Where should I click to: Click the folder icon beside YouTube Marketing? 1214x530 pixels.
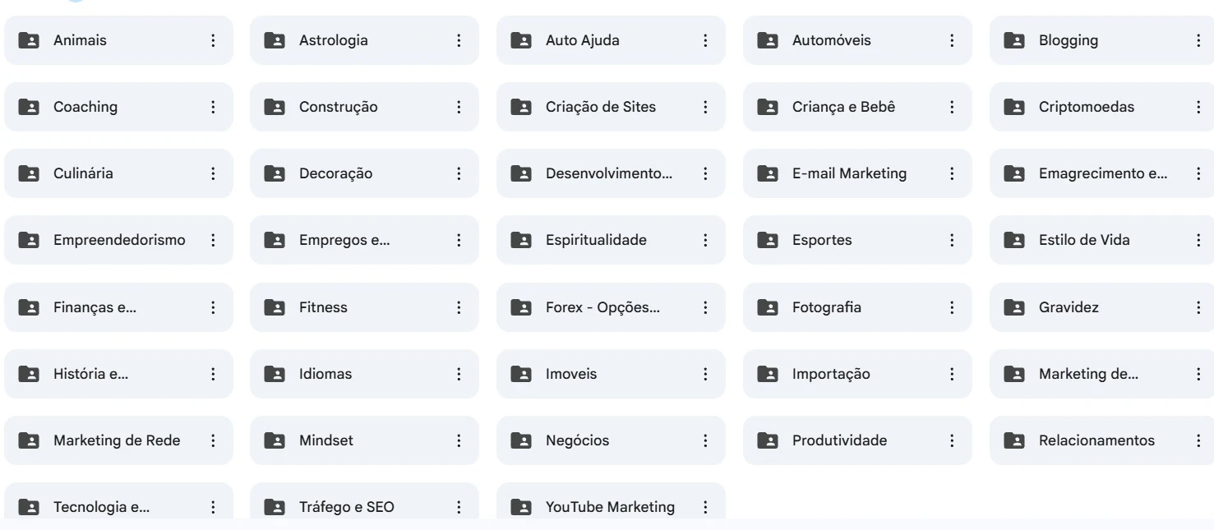pos(521,507)
